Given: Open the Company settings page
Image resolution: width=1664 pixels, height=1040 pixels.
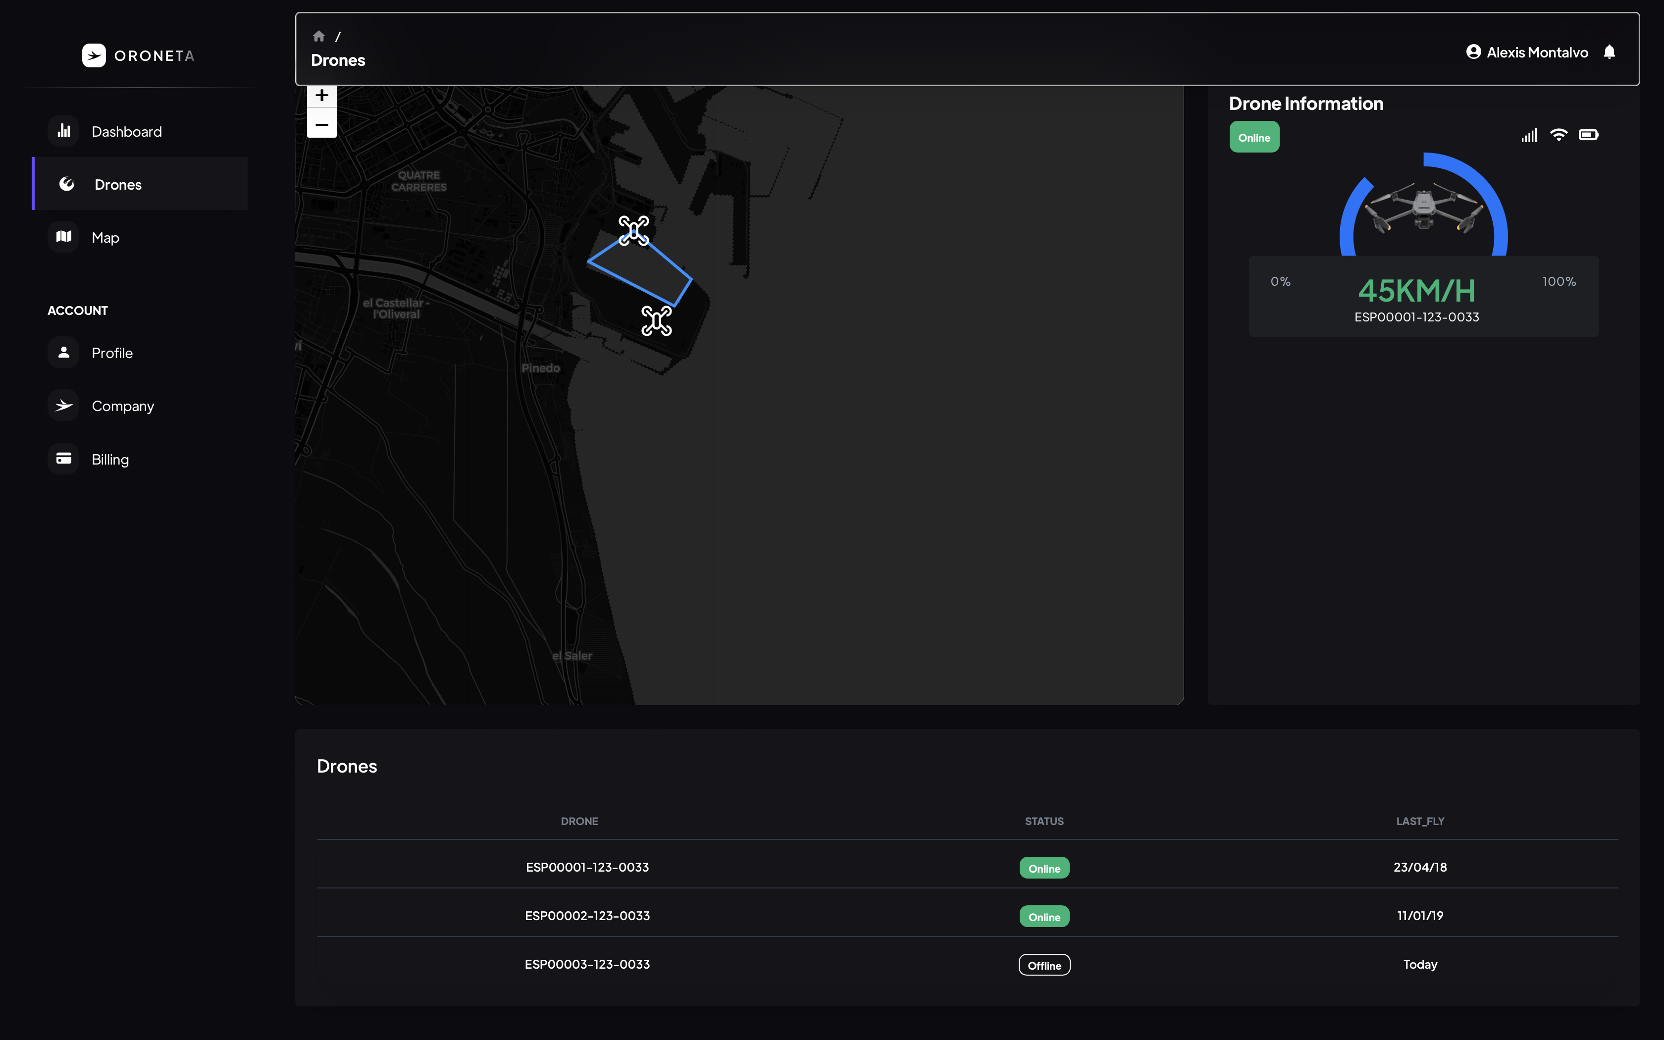Looking at the screenshot, I should pyautogui.click(x=122, y=406).
